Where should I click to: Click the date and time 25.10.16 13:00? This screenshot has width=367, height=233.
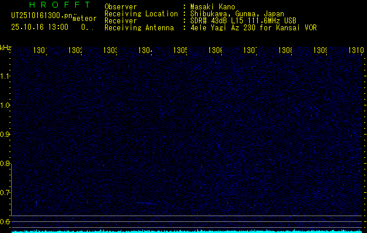(40, 27)
